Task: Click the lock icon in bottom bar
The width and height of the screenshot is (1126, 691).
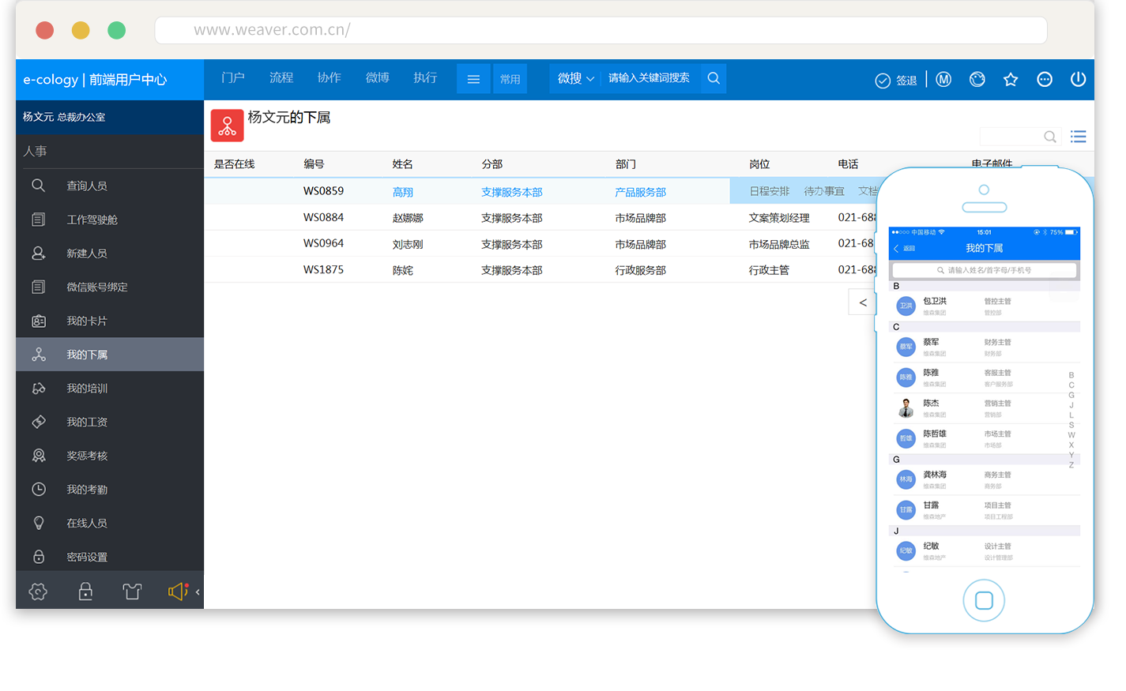Action: [x=85, y=591]
